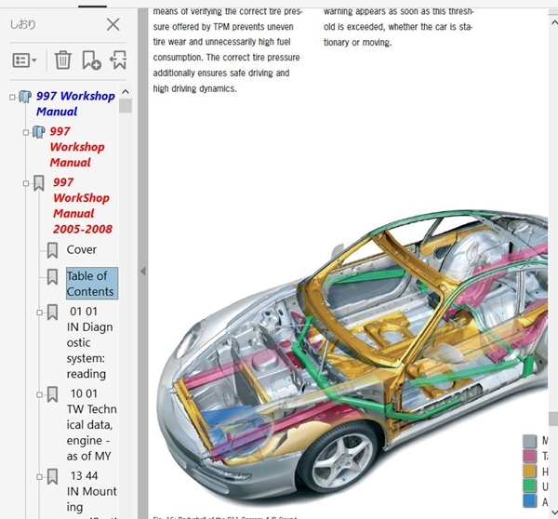Click the bookmark icon beside 13 44 entry

52,476
